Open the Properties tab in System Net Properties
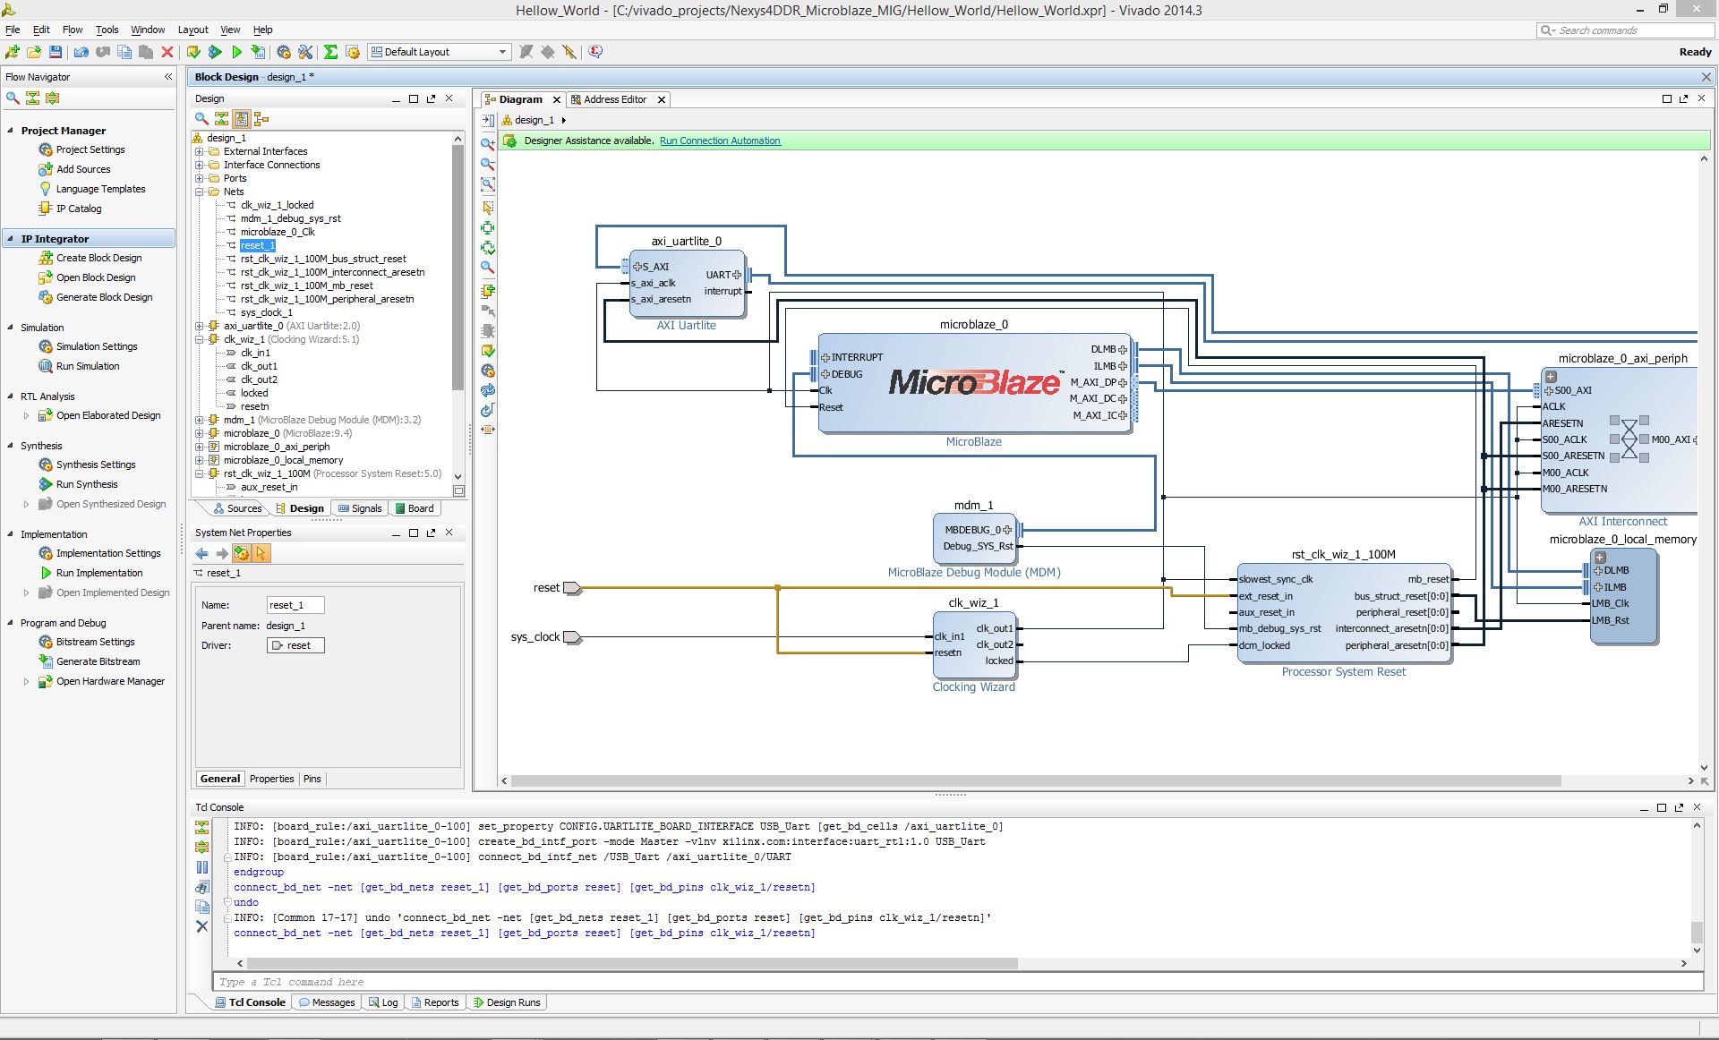1719x1040 pixels. point(271,779)
